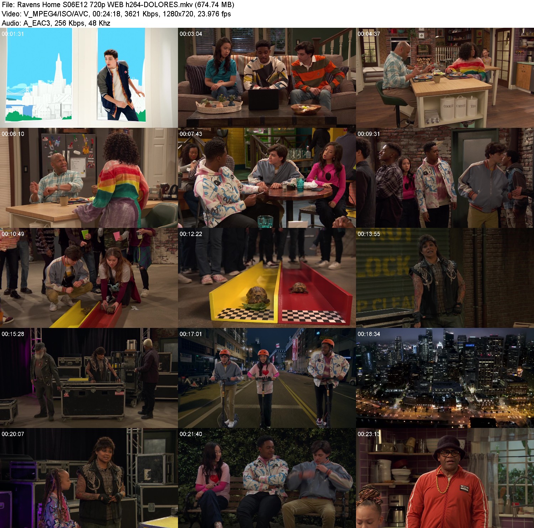Click the scooter scene thumbnail at 00:17:01
534x528 pixels.
coord(267,378)
